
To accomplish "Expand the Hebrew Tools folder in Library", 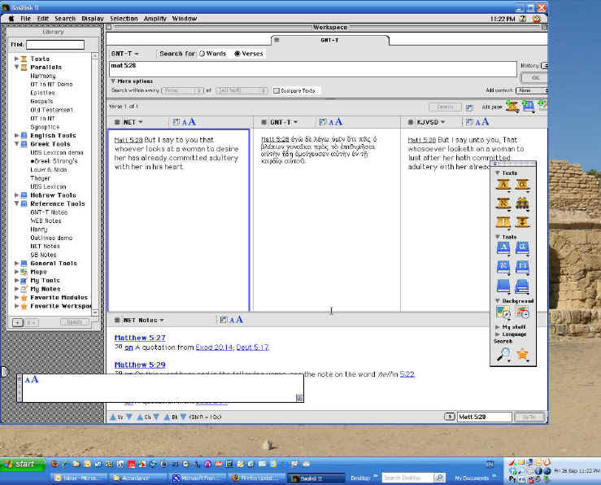I will click(x=16, y=194).
